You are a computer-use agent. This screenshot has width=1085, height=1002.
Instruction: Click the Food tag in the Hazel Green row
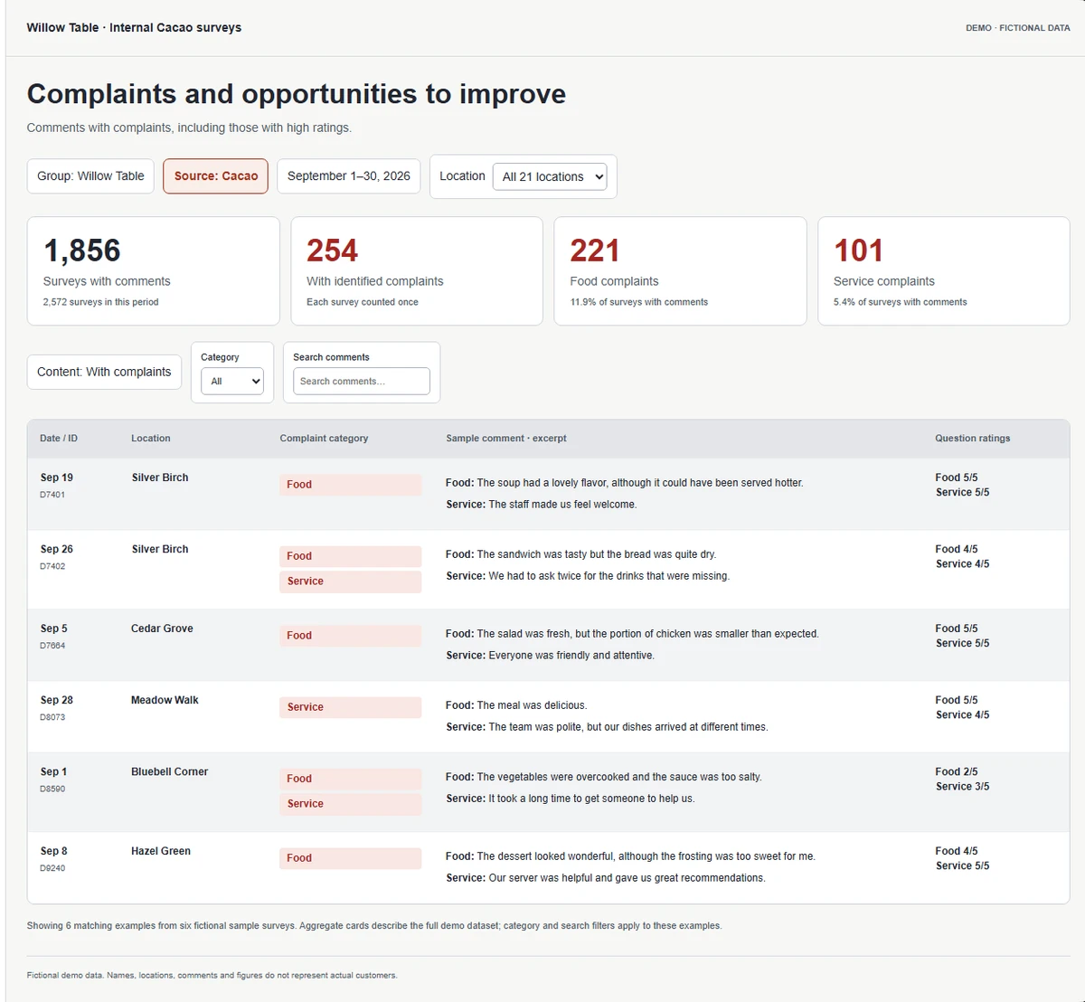[350, 858]
